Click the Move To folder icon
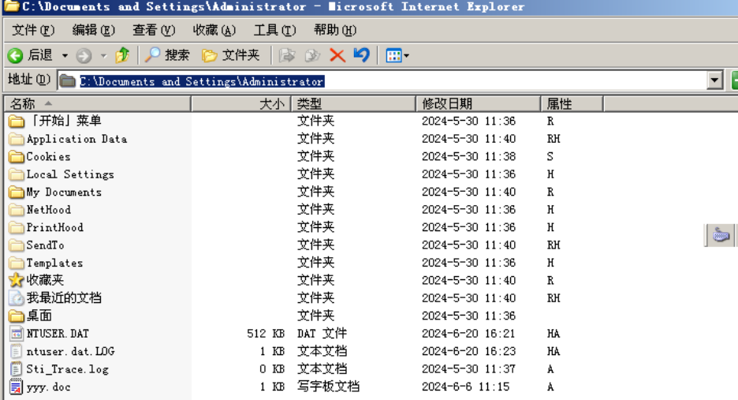Screen dimensions: 738x400 287,55
